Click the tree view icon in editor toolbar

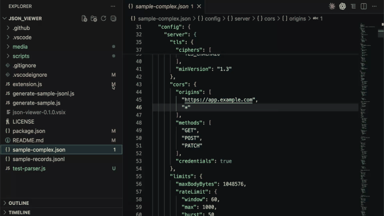pyautogui.click(x=353, y=6)
